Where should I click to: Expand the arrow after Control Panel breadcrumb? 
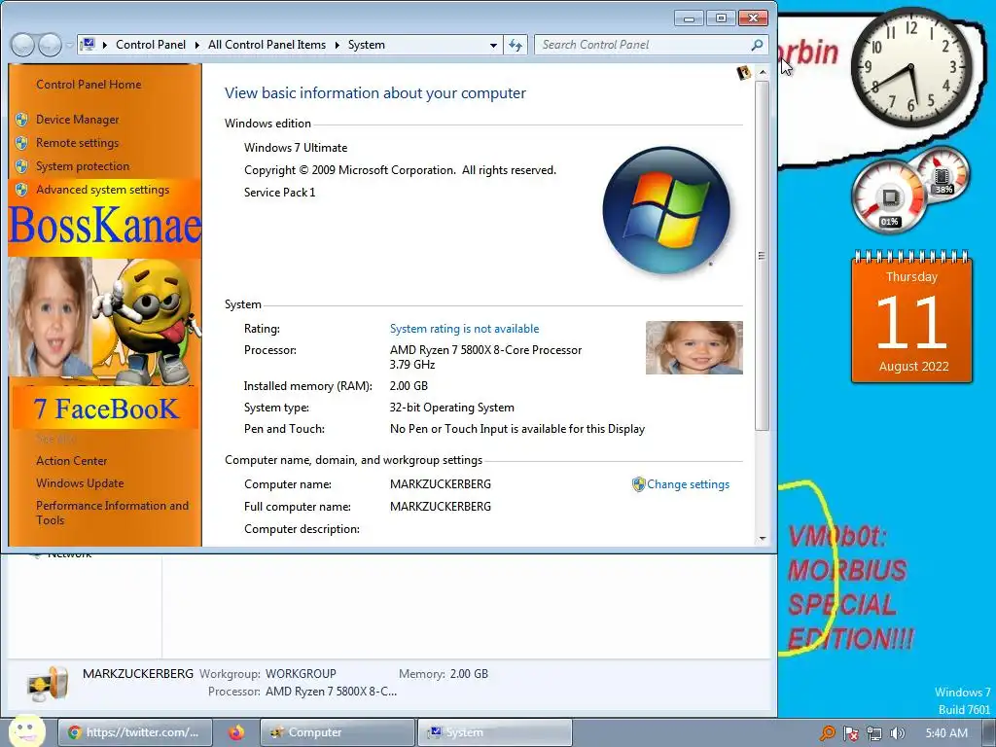(196, 45)
